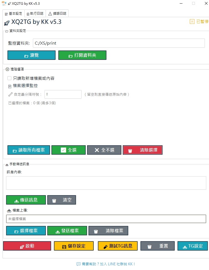Open the TG設定 button
The height and width of the screenshot is (270, 209).
pos(192,246)
